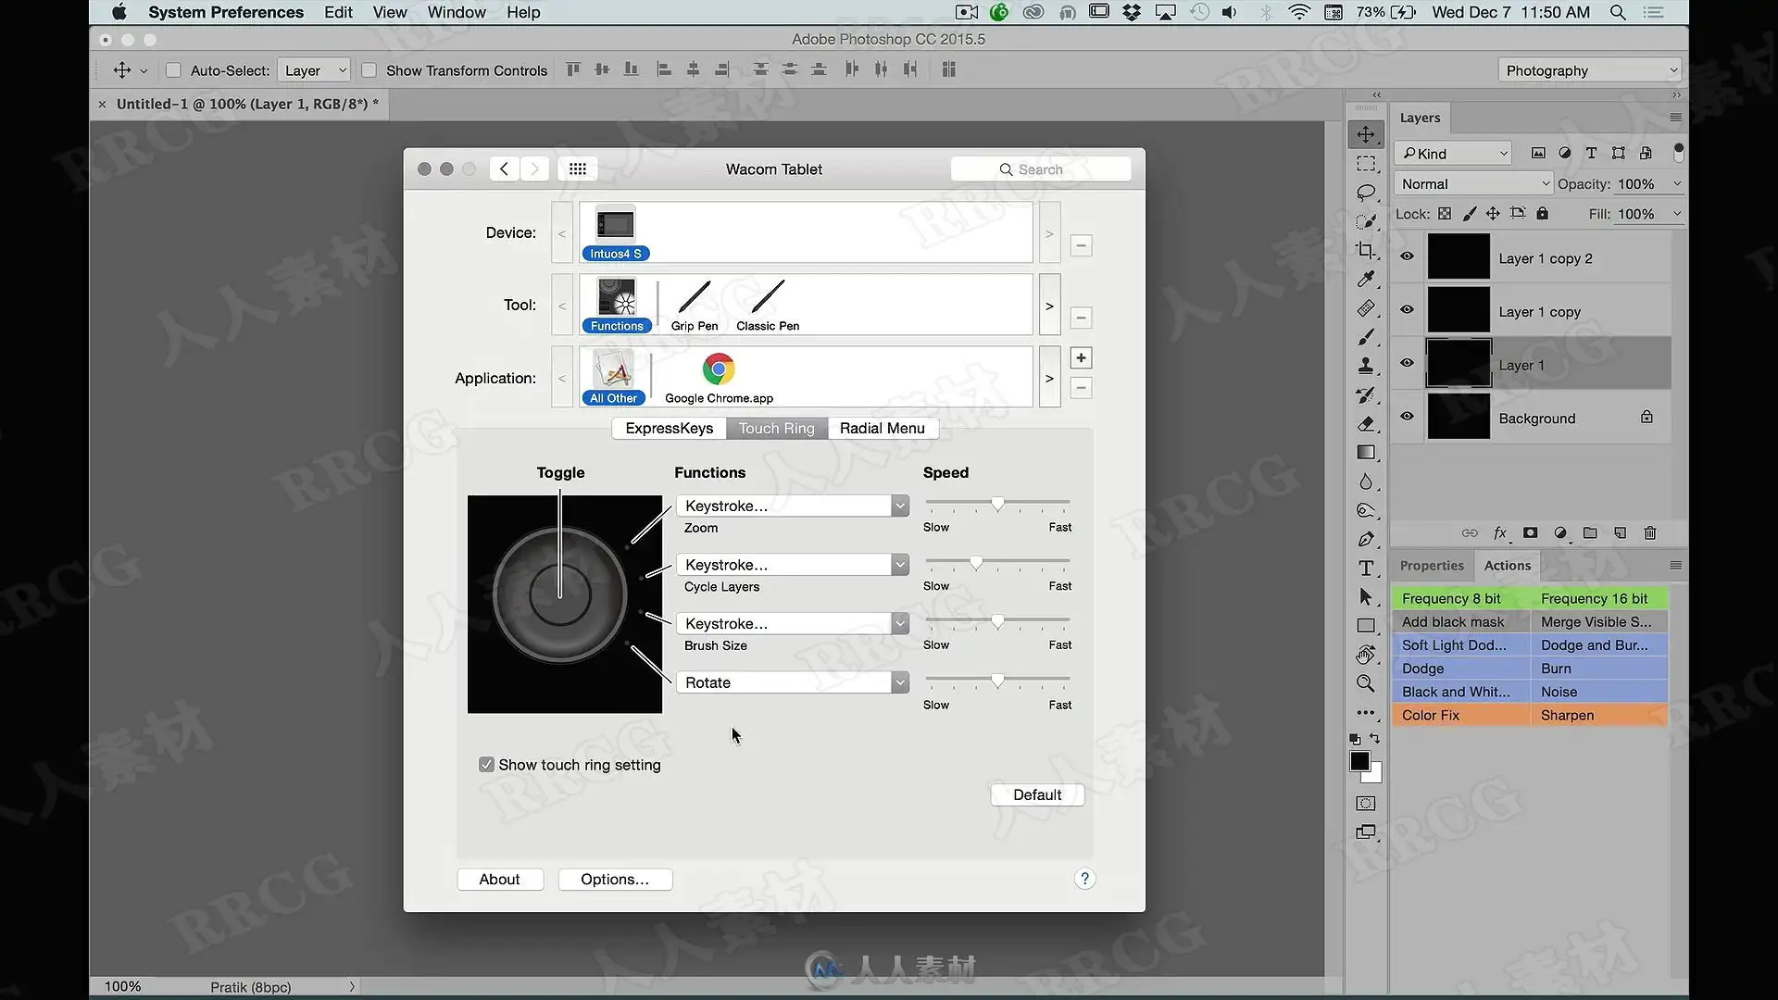
Task: Click the Wacom Search field
Action: (x=1041, y=169)
